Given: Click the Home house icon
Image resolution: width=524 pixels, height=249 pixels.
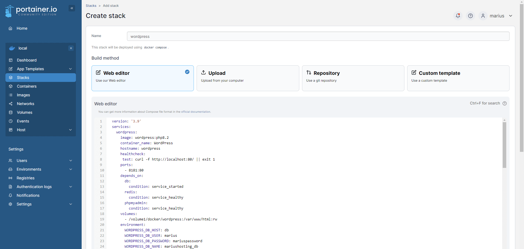Looking at the screenshot, I should 10,28.
